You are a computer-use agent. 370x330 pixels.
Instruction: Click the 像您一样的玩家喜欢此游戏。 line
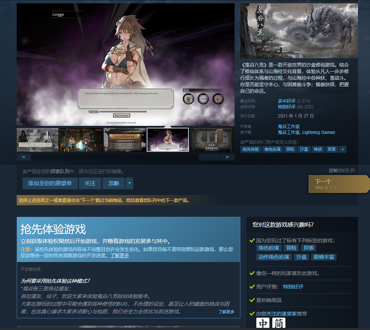coord(288,273)
